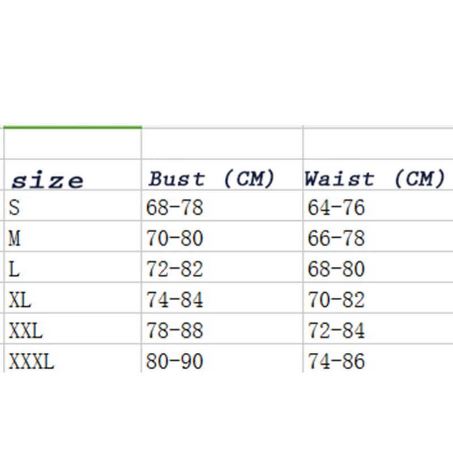Click the waist cell showing 66-78
The width and height of the screenshot is (453, 453).
336,238
